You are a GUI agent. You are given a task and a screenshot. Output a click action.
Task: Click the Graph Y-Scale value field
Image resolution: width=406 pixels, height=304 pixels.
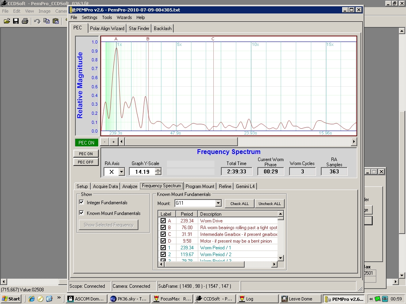142,172
